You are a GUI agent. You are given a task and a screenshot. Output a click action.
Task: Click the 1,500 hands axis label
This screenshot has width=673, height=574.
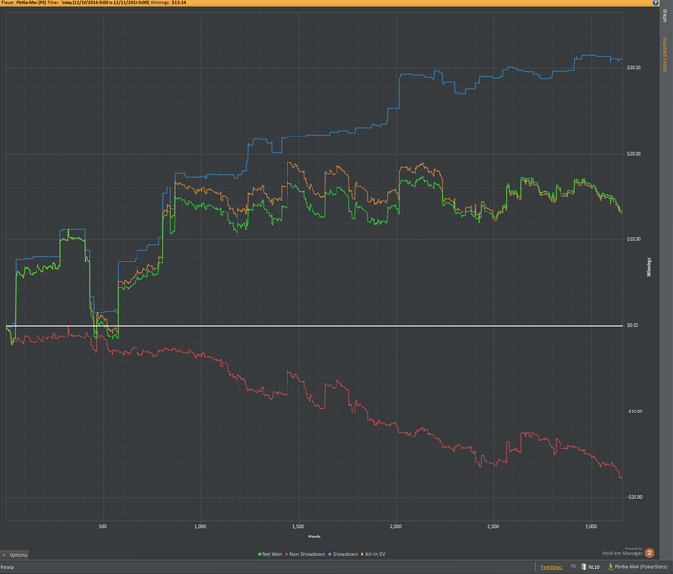click(x=298, y=526)
